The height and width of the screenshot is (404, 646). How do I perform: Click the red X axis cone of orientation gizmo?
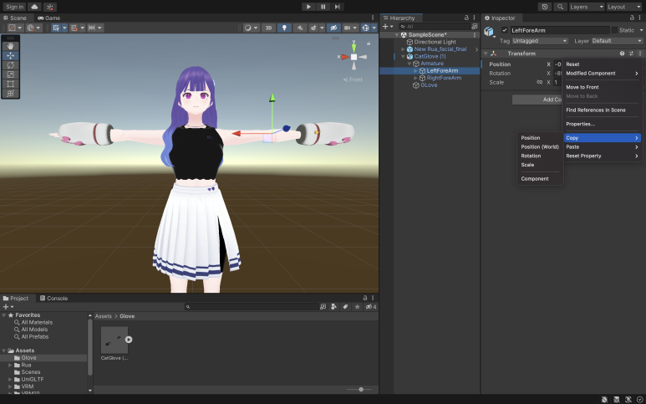coord(343,57)
